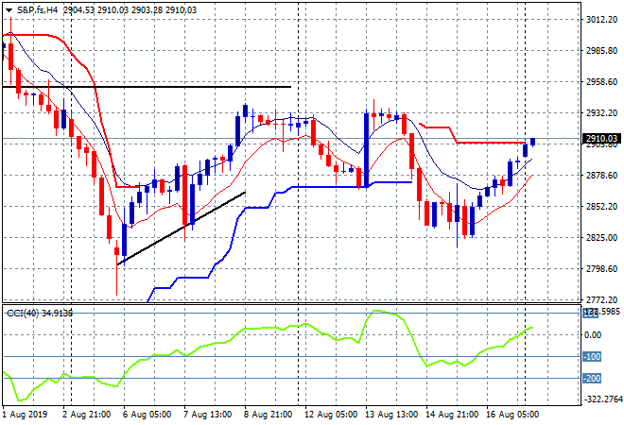Click the 14 Aug 21:00 time label
Screen dimensions: 624x425
point(452,415)
